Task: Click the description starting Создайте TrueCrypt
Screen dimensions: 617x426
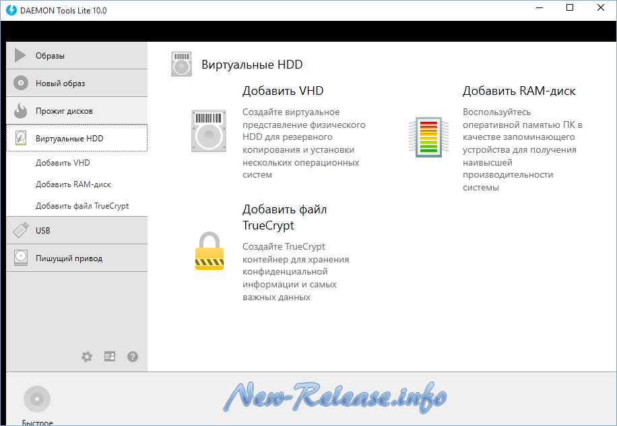Action: pyautogui.click(x=296, y=272)
